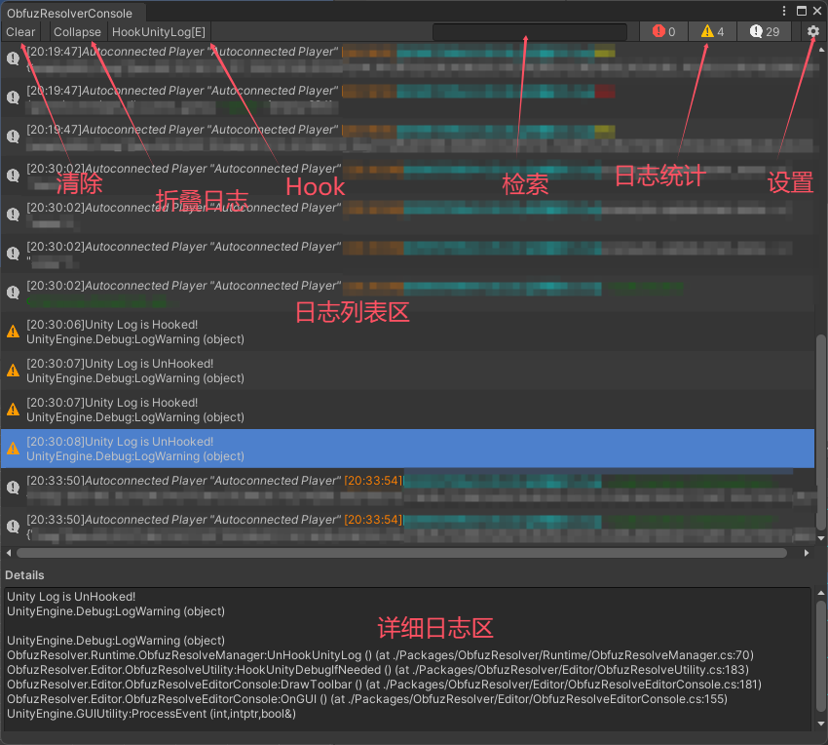Click the ObfuzResolveEditorConsole.cs:181 stack line

(x=384, y=685)
